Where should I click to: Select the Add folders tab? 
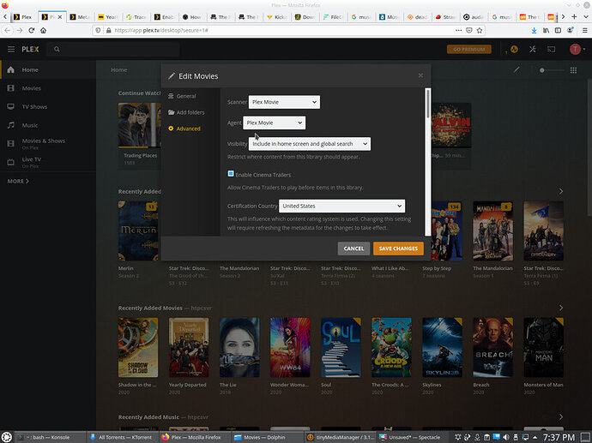pyautogui.click(x=186, y=112)
